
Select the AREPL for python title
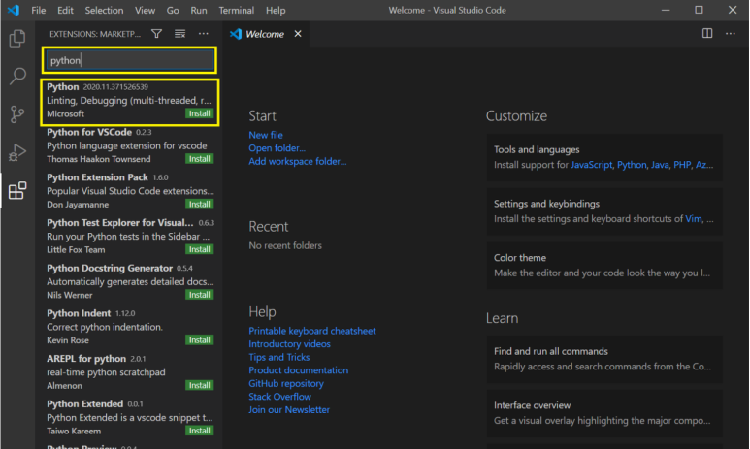point(86,359)
